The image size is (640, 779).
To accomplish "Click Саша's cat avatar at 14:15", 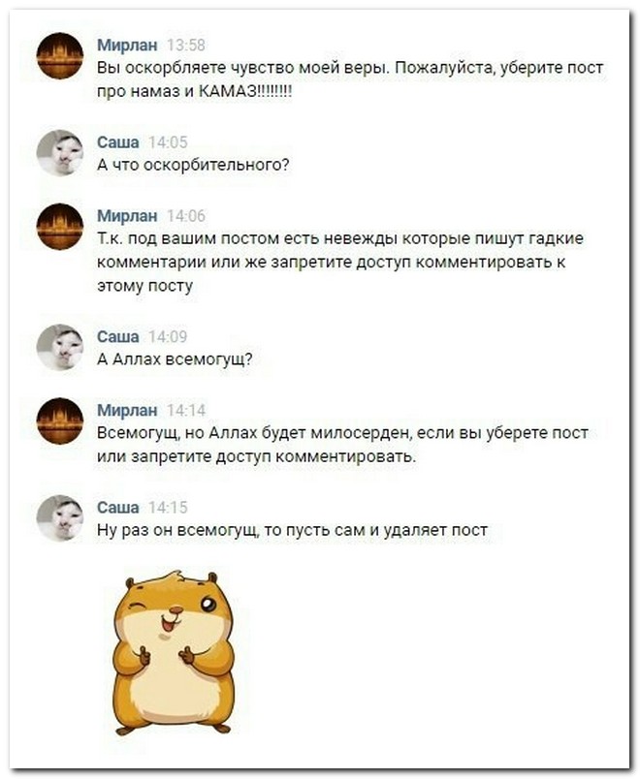I will point(60,518).
